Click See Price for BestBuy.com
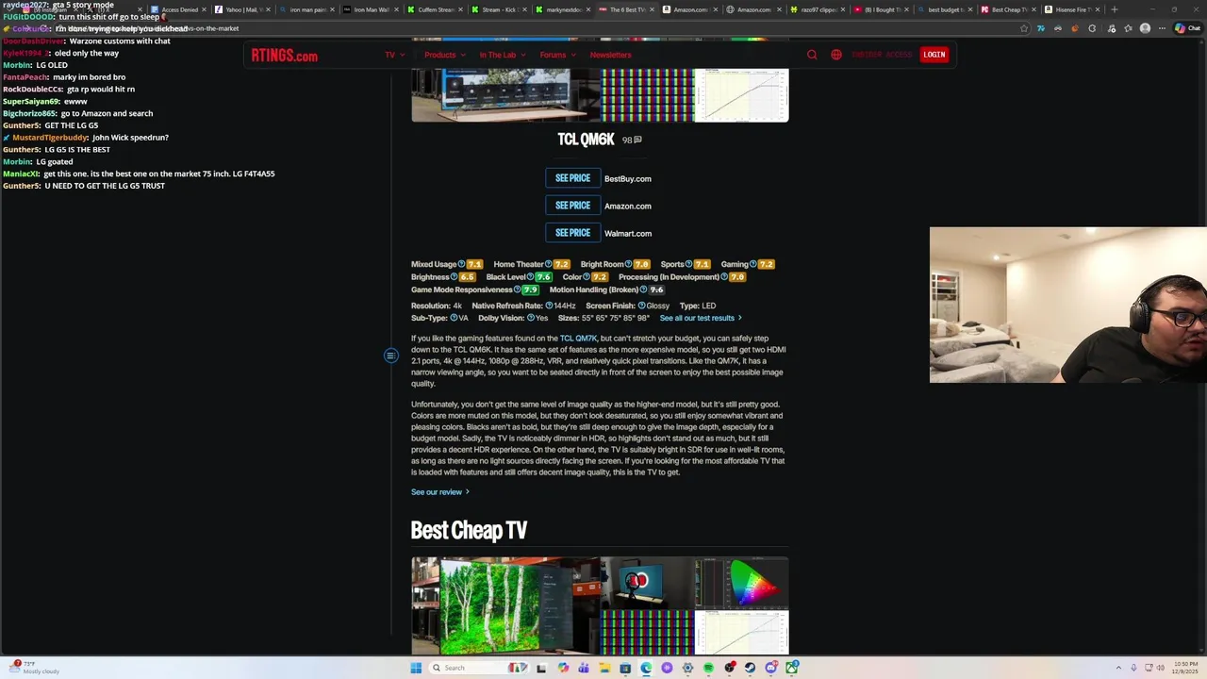This screenshot has height=679, width=1207. (572, 178)
